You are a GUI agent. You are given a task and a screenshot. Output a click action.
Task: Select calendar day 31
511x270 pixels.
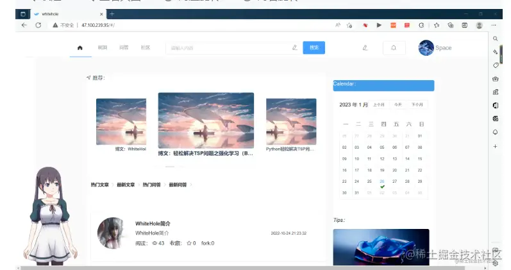pyautogui.click(x=357, y=192)
